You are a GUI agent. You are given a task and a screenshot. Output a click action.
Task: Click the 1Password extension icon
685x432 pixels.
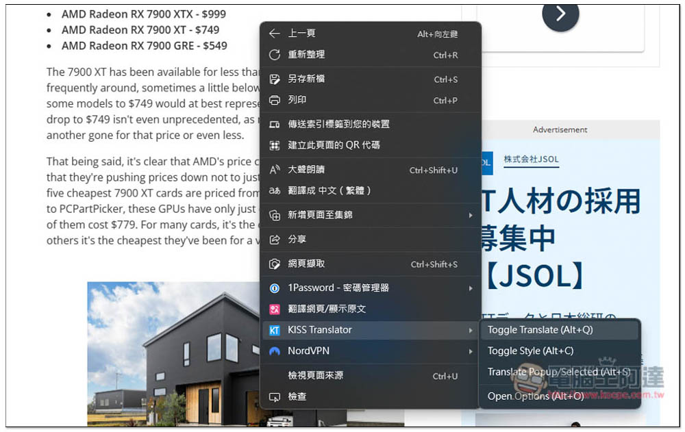(275, 288)
